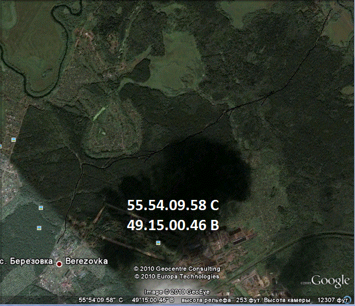Open the photo icon below the coordinates overlay

click(x=158, y=242)
